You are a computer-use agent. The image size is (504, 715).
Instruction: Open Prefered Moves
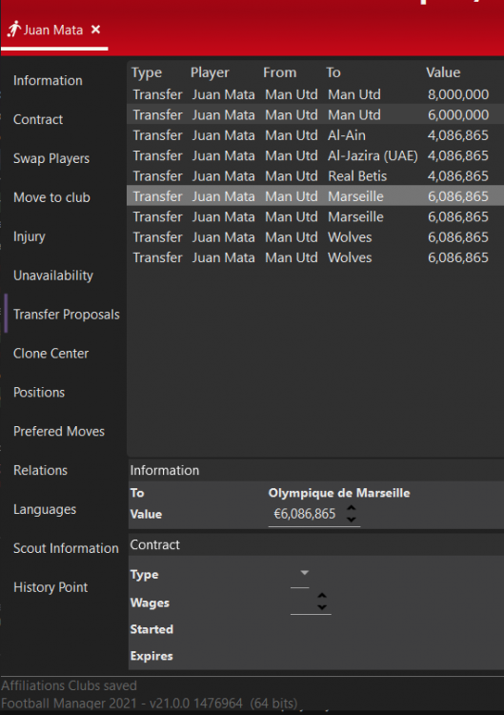(59, 431)
